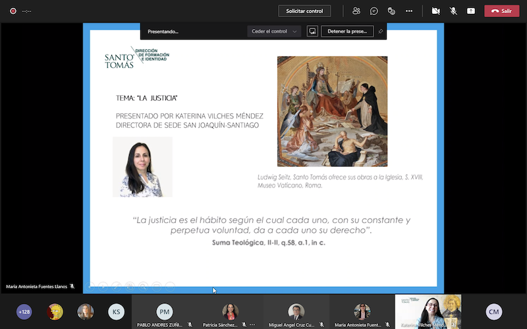Screen dimensions: 527x329
Task: Click the 'Miguel Angel Cruz Cu...' name label
Action: 291,325
